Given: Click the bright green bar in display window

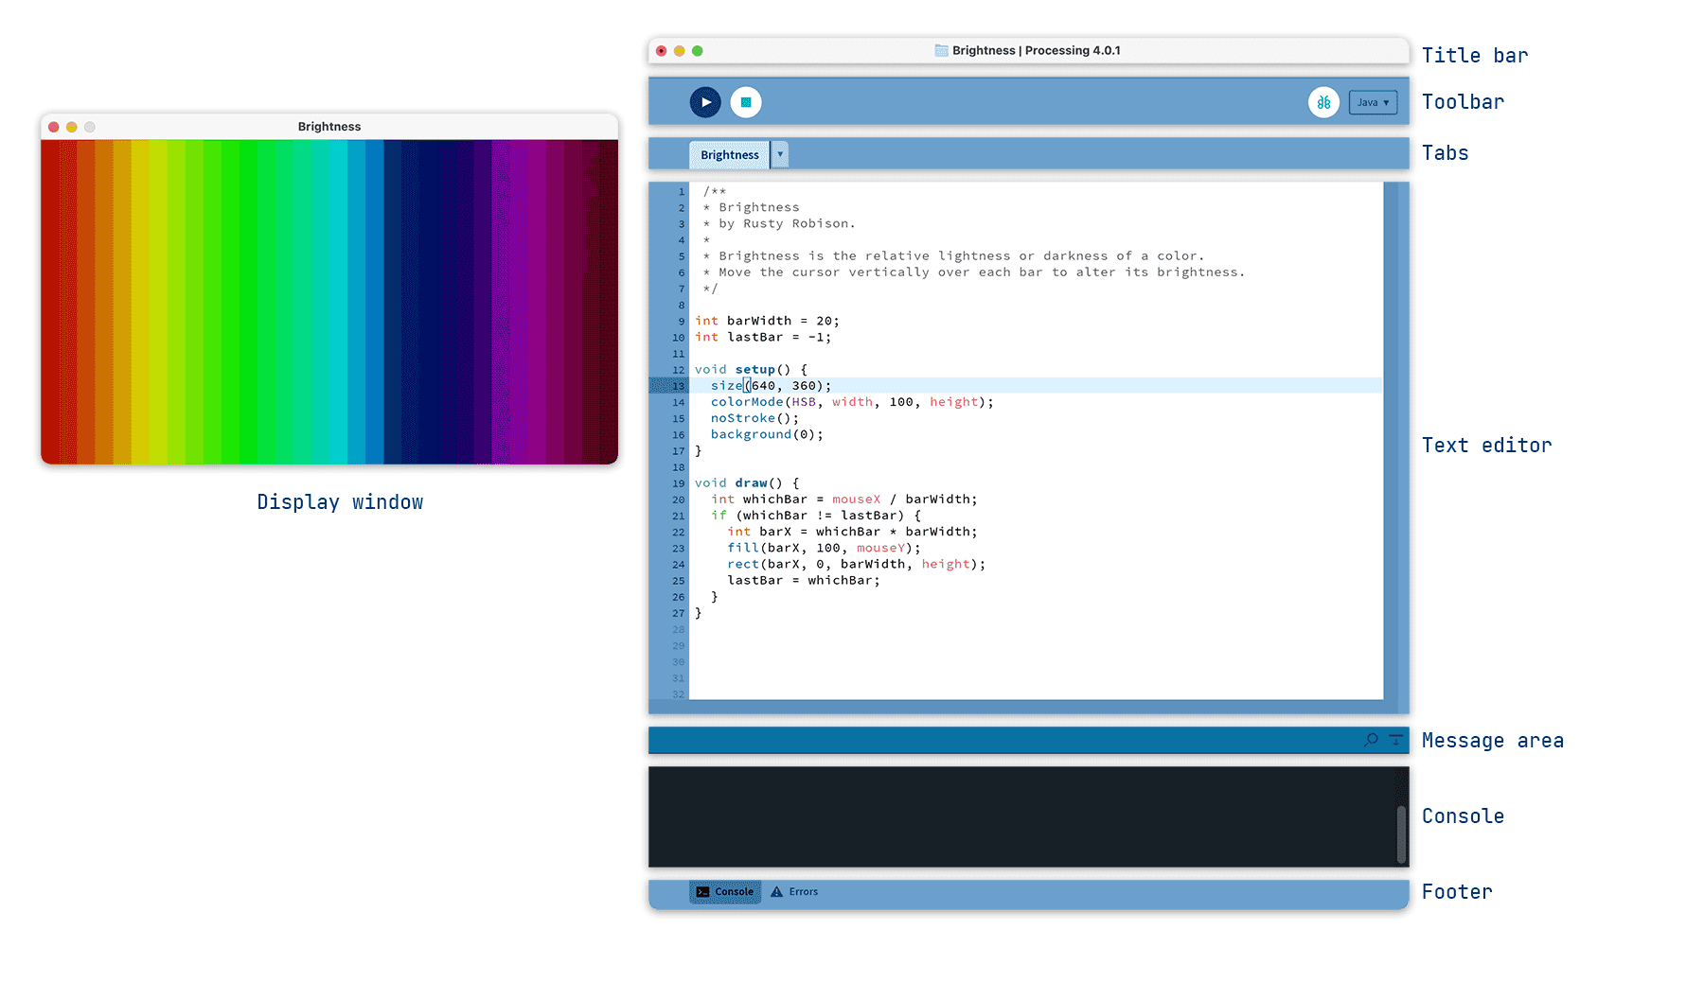Looking at the screenshot, I should click(248, 303).
